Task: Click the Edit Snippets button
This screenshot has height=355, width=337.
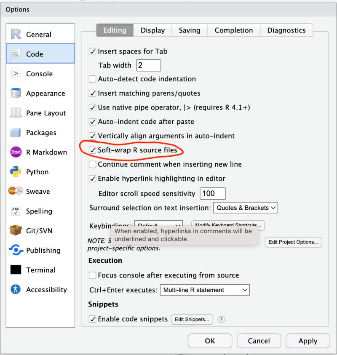Action: pyautogui.click(x=192, y=319)
